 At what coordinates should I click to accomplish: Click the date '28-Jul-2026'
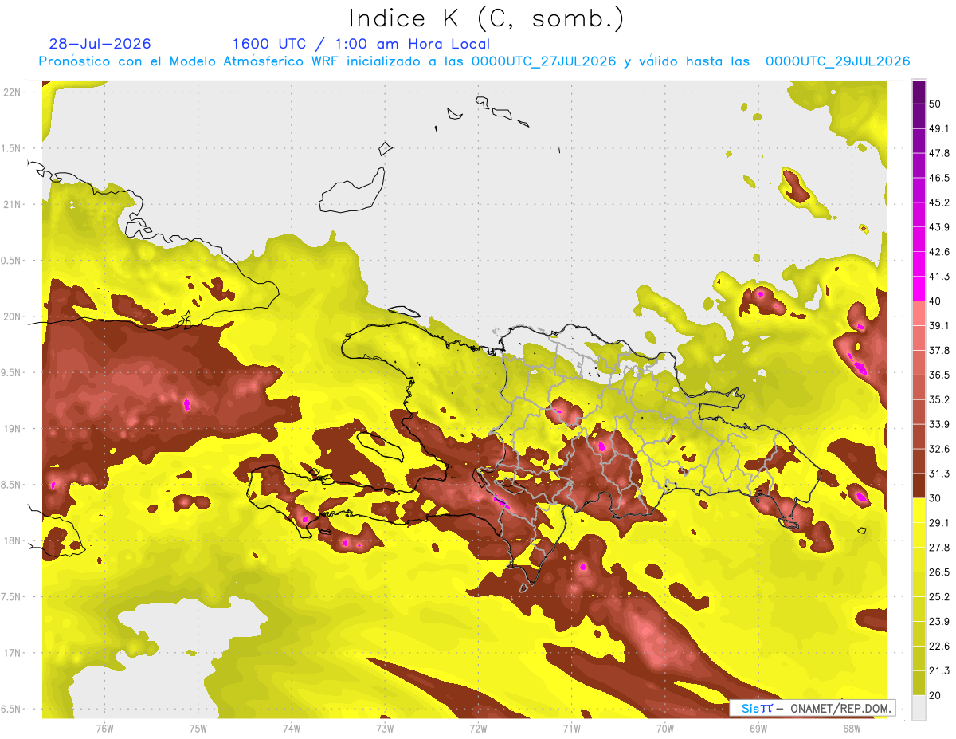click(100, 44)
